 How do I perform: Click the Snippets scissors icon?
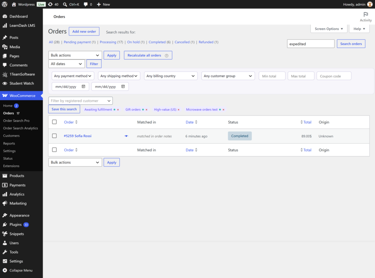tap(5, 234)
